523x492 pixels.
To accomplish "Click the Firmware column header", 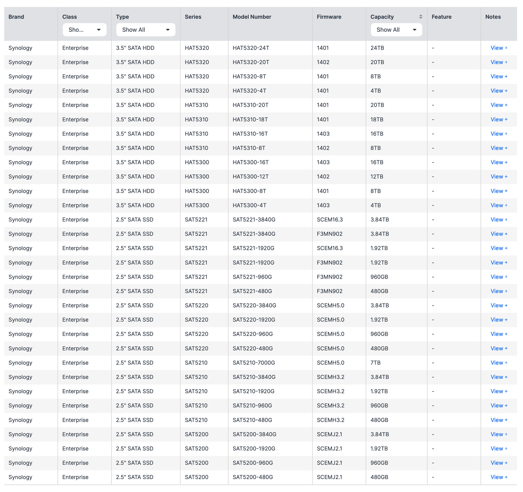I will [329, 17].
